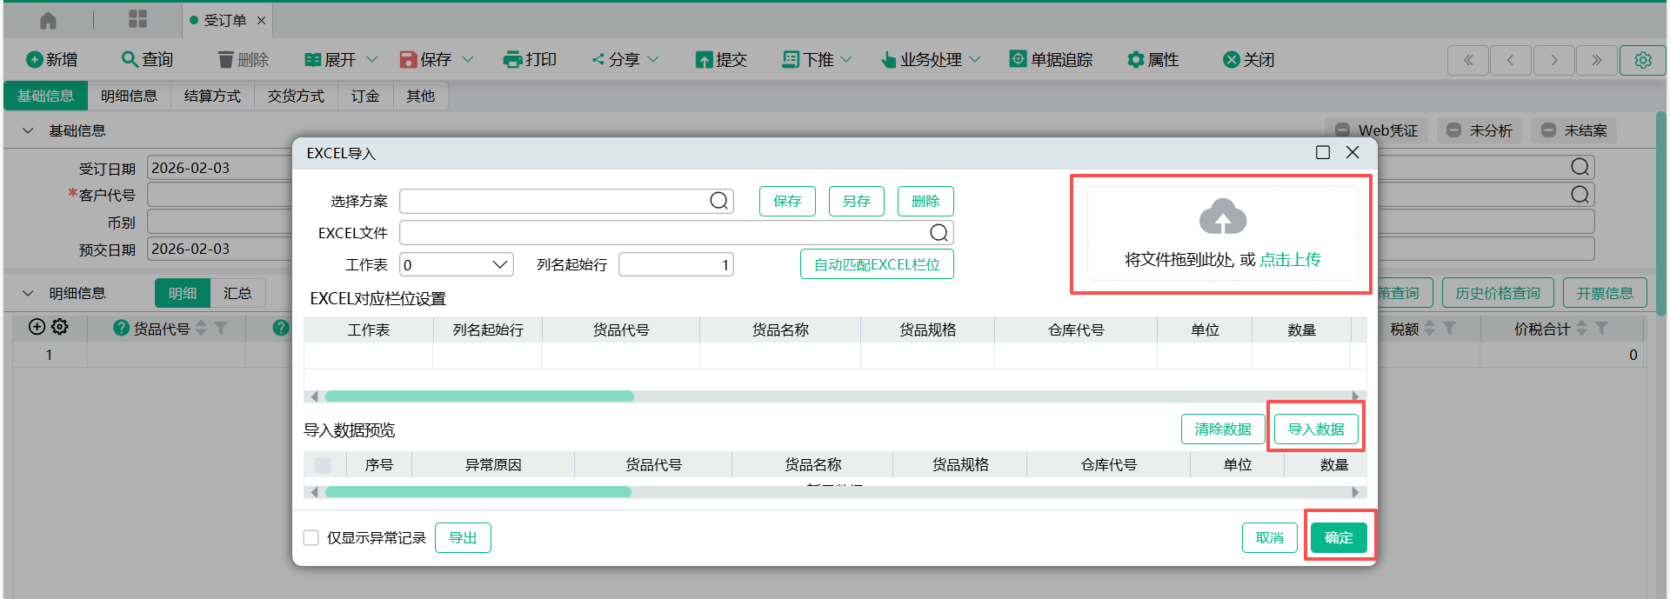The height and width of the screenshot is (599, 1670).
Task: Click the 打印 printer icon in toolbar
Action: coord(512,59)
